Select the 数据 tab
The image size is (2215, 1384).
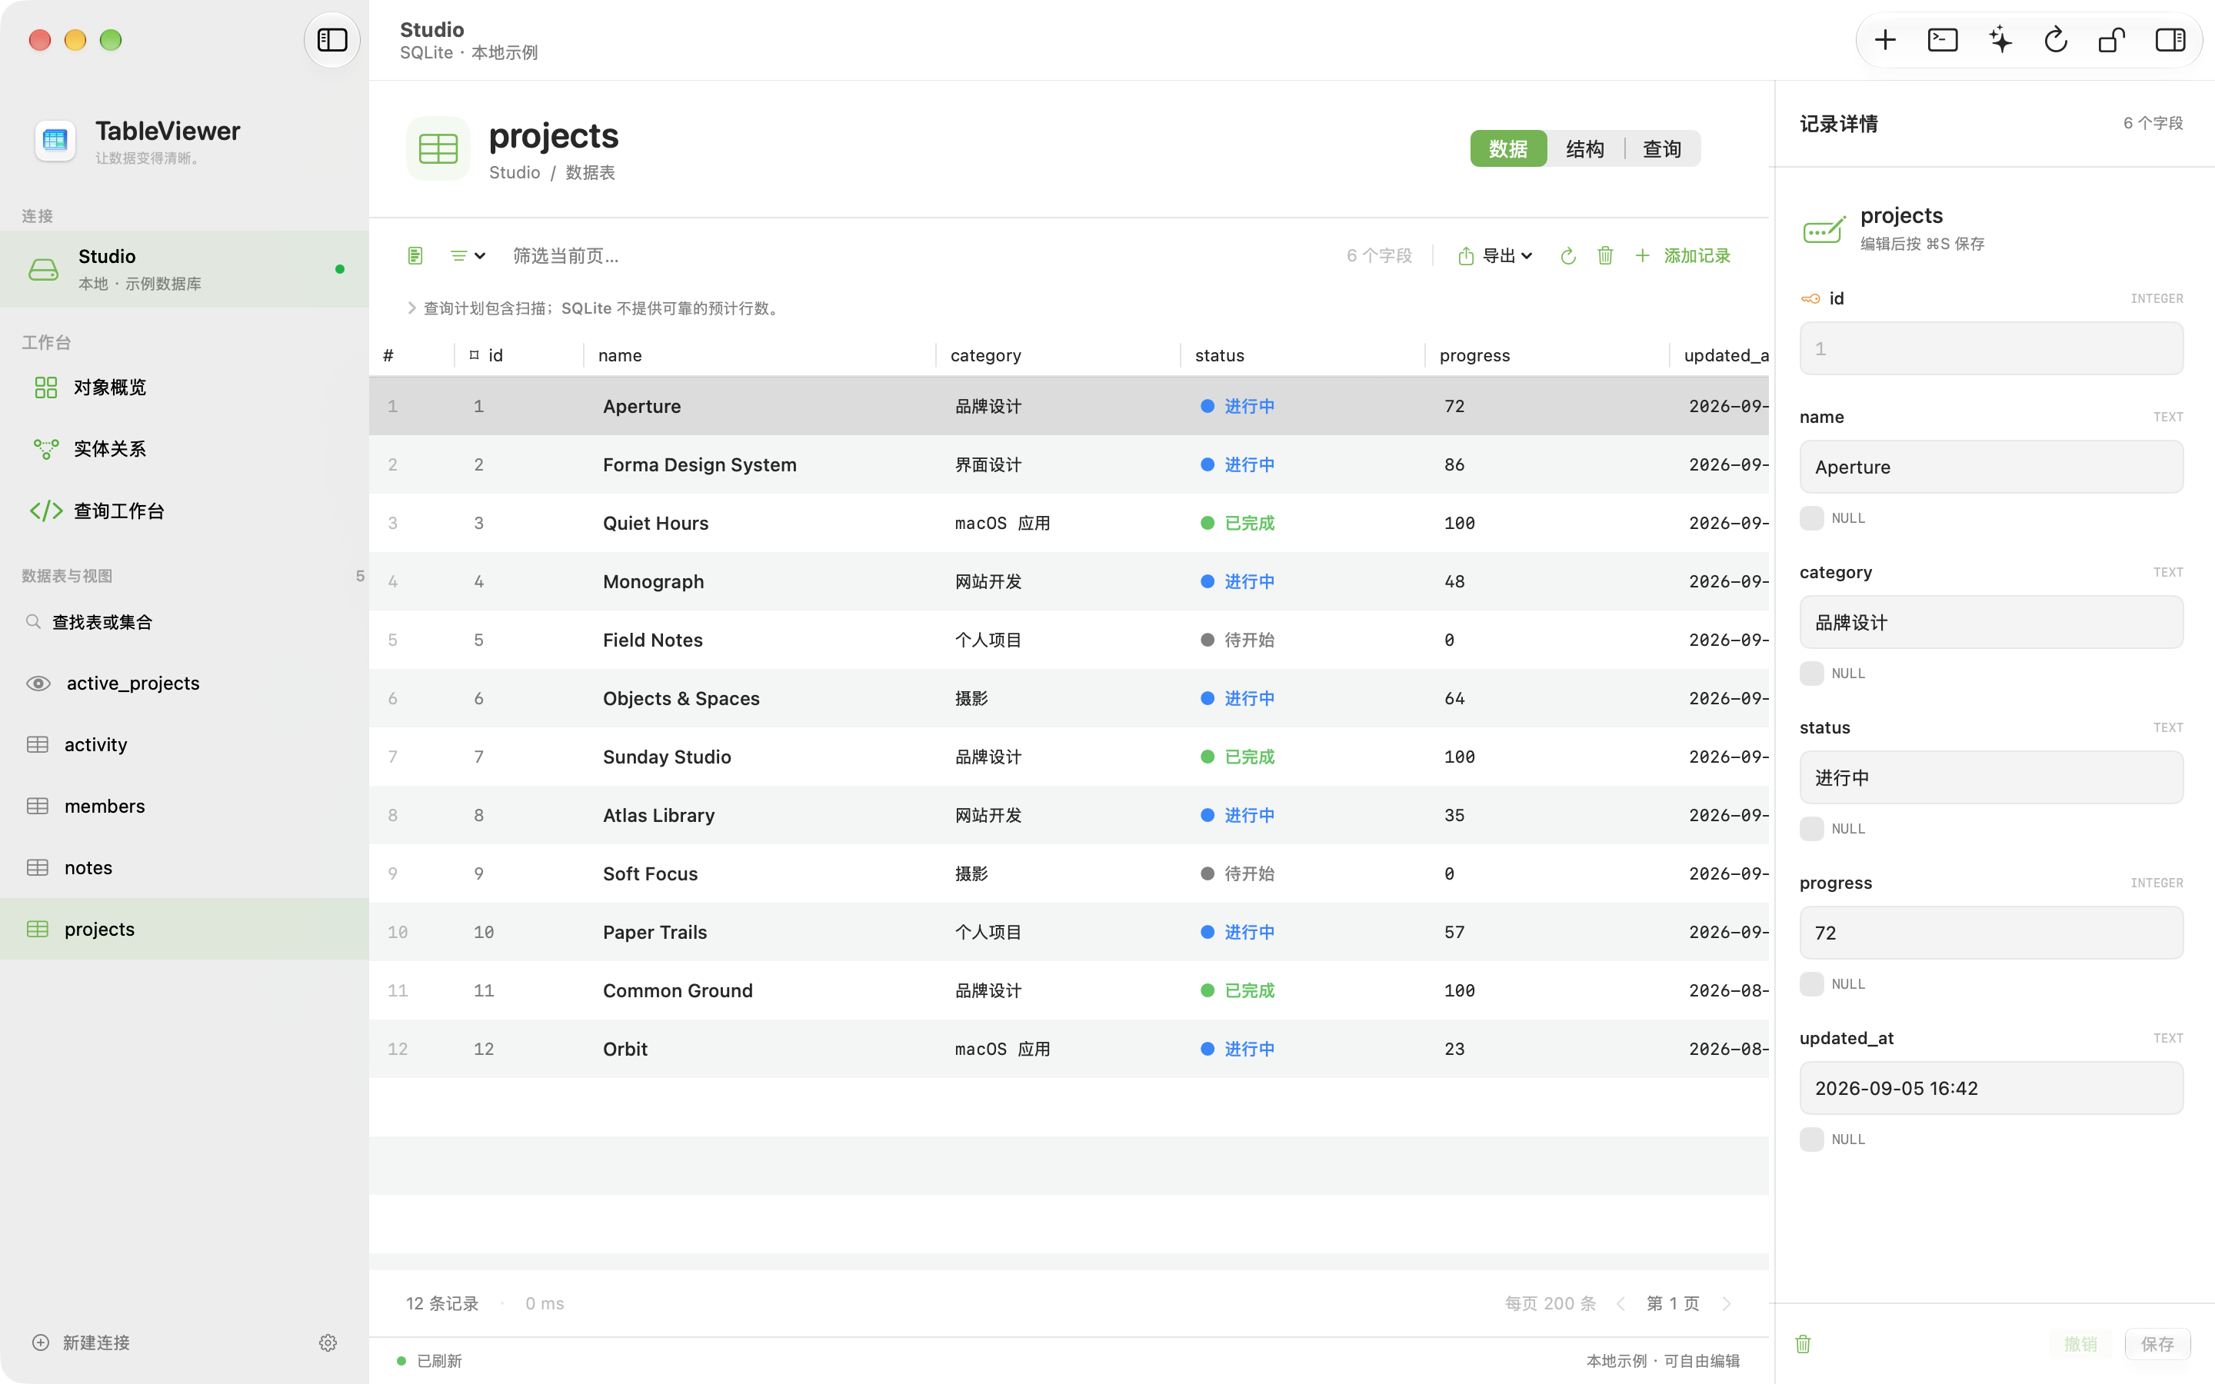pos(1507,148)
